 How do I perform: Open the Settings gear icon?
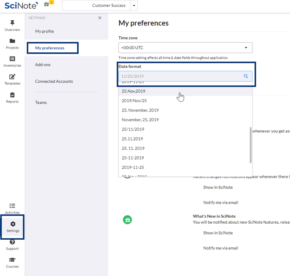point(13,224)
